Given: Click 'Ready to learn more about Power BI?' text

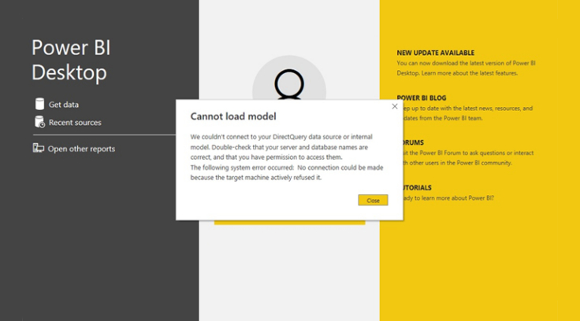Looking at the screenshot, I should pyautogui.click(x=448, y=198).
